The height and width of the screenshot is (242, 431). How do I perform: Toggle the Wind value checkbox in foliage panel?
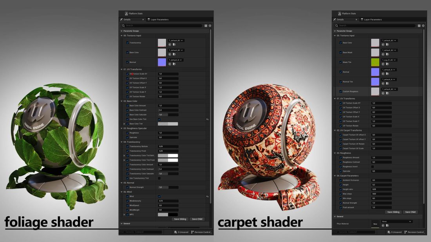coord(159,196)
